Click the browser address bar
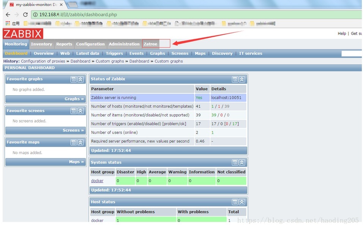Image resolution: width=363 pixels, height=228 pixels. [x=197, y=14]
